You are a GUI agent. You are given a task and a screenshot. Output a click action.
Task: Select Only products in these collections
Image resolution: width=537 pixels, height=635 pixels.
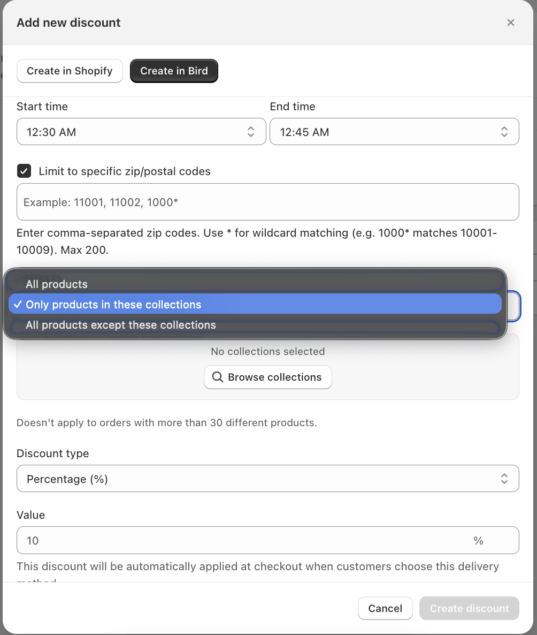pos(255,304)
